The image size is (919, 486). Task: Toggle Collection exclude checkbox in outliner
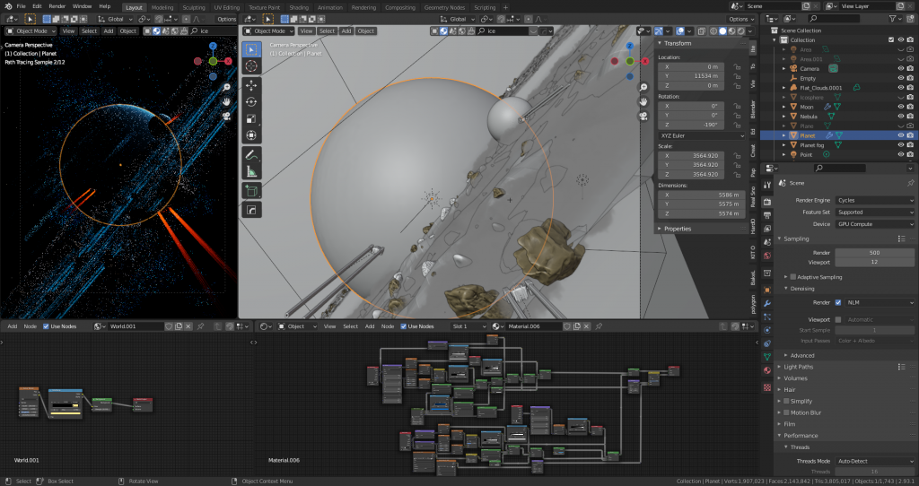click(x=891, y=39)
